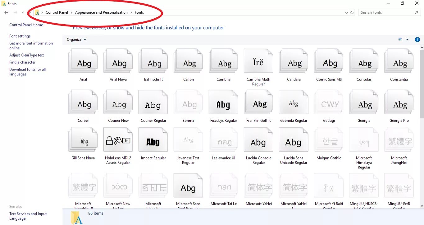Open the help question mark icon
Screen dimensions: 424x225
click(x=417, y=39)
